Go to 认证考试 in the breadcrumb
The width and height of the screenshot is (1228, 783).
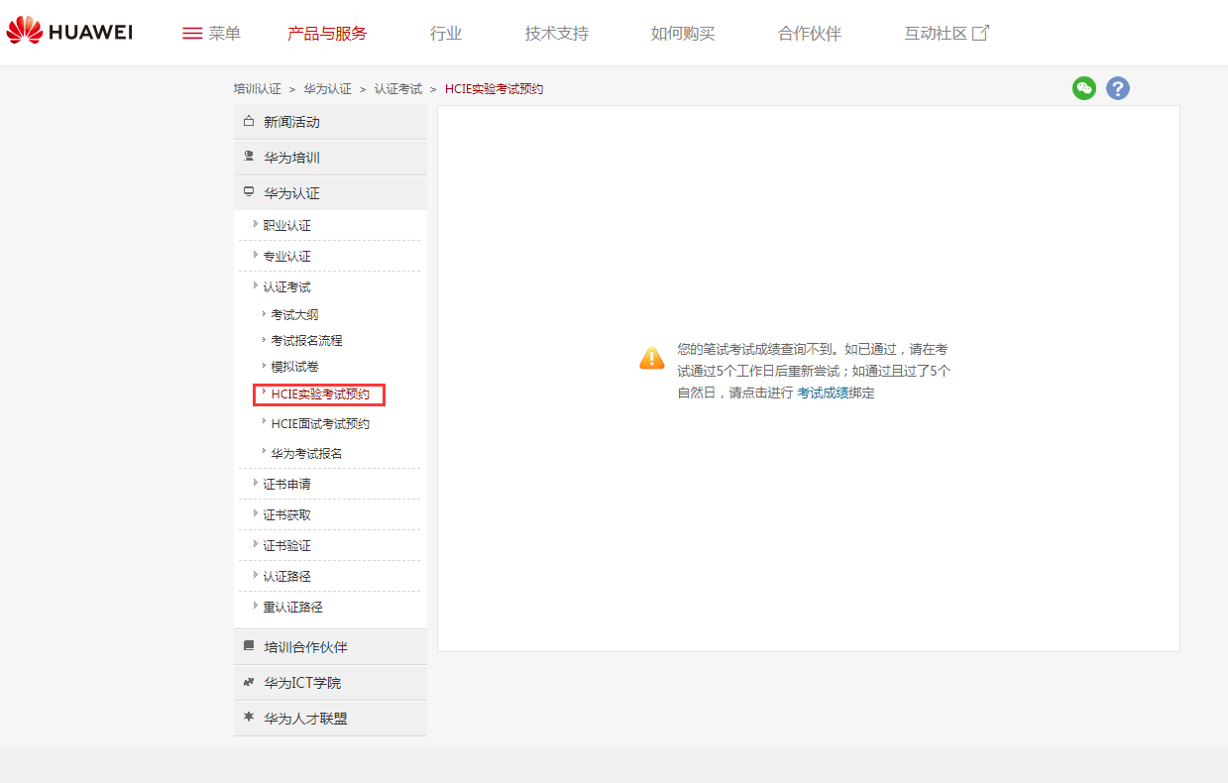pos(398,89)
